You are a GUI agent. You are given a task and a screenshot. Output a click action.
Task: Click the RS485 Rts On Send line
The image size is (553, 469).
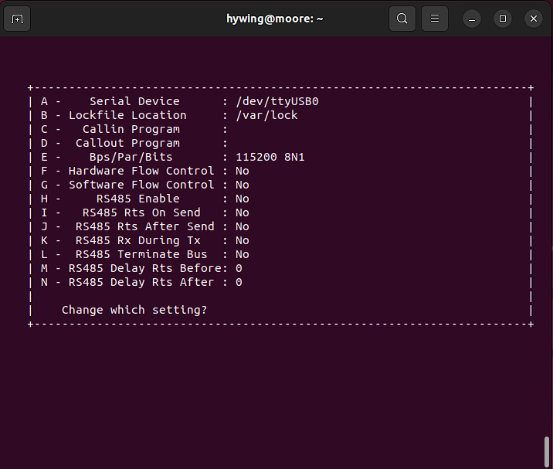(x=141, y=212)
